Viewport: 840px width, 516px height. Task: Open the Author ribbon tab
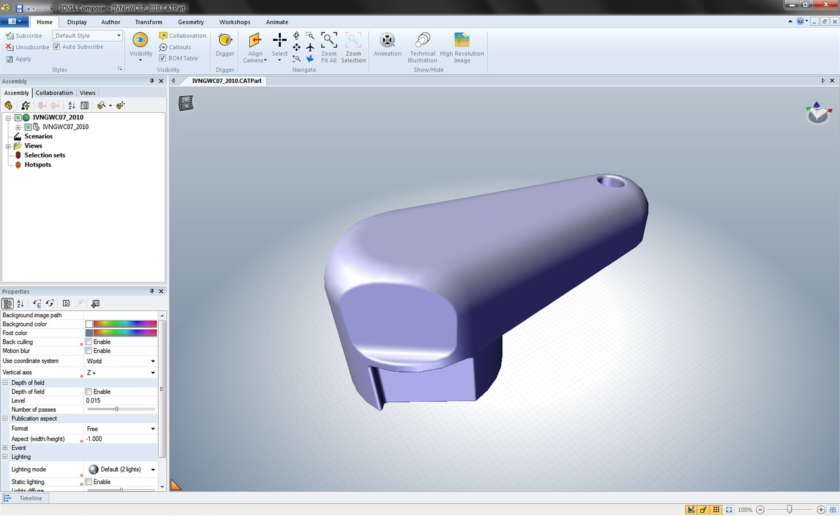111,22
